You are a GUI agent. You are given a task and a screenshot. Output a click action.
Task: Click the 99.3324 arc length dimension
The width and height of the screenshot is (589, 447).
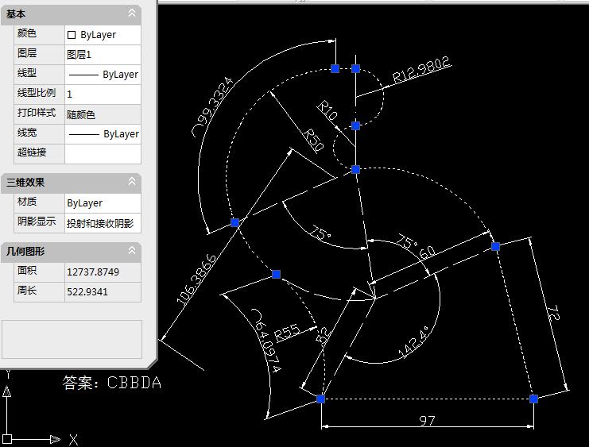tap(212, 106)
